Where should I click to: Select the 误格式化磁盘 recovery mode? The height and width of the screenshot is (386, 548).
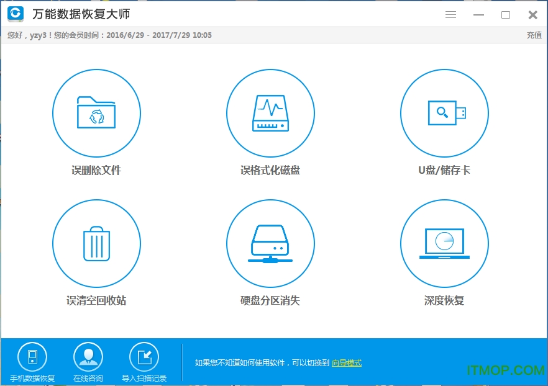pos(270,114)
